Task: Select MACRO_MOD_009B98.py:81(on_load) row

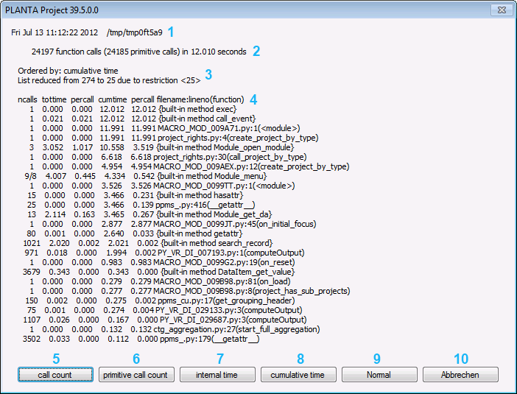Action: pos(160,281)
